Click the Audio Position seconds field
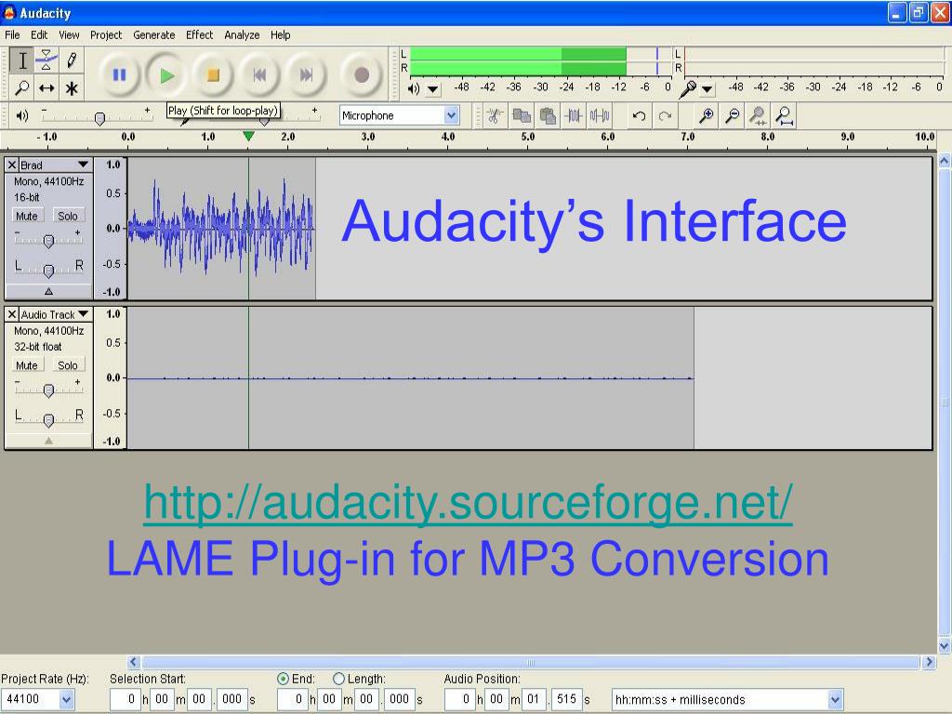The width and height of the screenshot is (952, 714). pos(533,699)
